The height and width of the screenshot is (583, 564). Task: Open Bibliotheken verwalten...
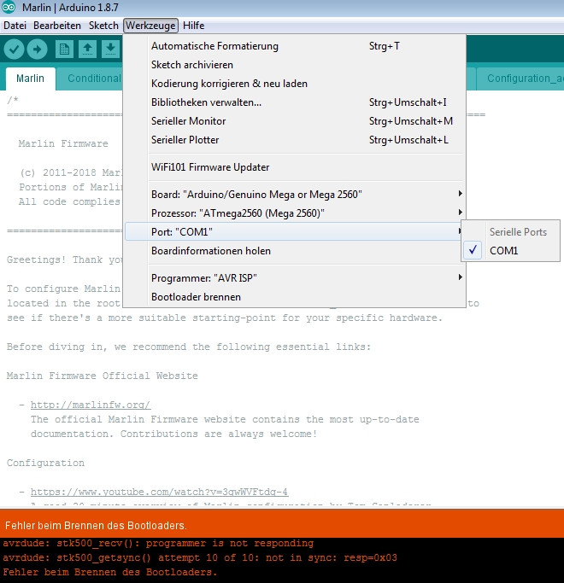tap(294, 102)
